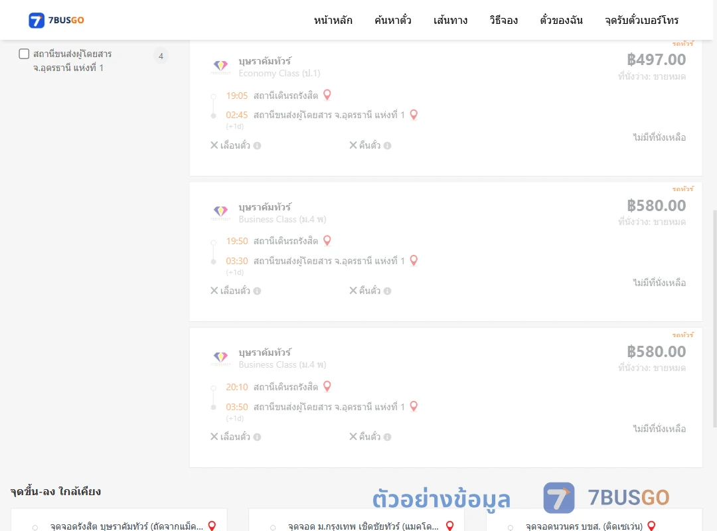Open the 7BUSGO logo home link
This screenshot has height=531, width=717.
coord(56,20)
